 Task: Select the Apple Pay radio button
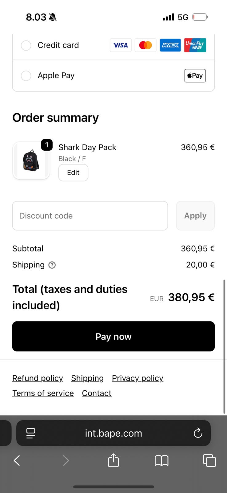click(26, 75)
